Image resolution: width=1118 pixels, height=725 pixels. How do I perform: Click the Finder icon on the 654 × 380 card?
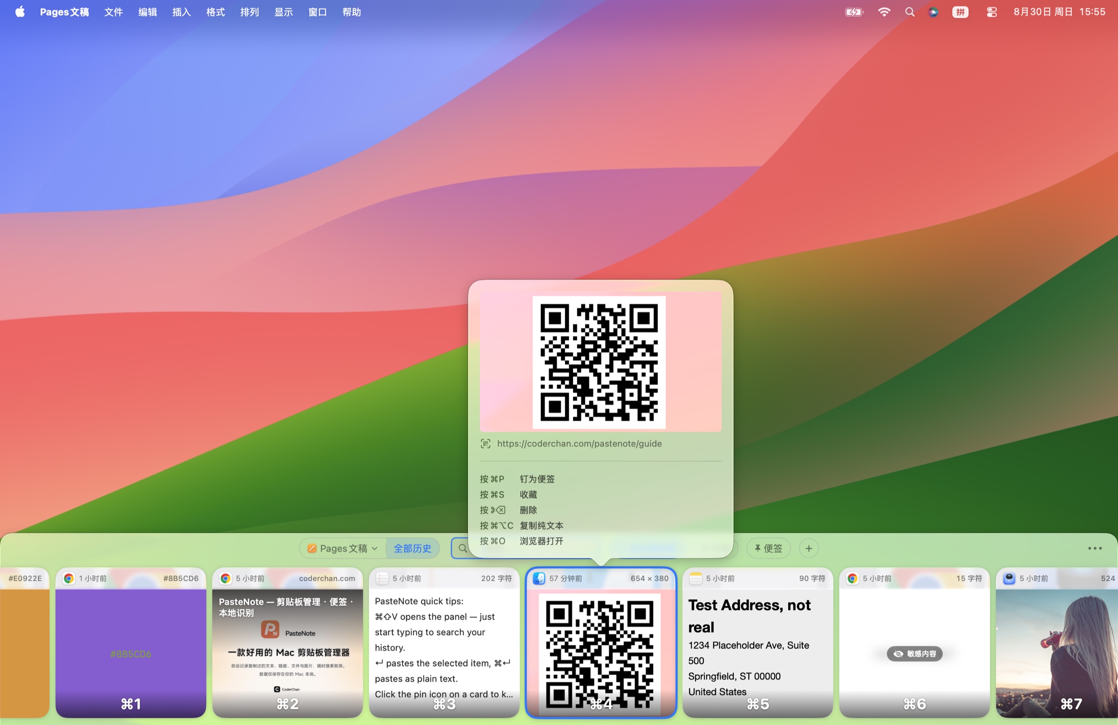click(539, 578)
